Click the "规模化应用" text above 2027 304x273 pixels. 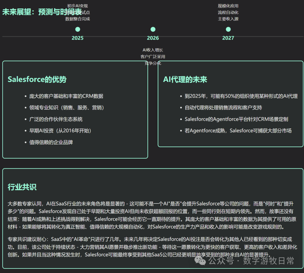point(228,6)
